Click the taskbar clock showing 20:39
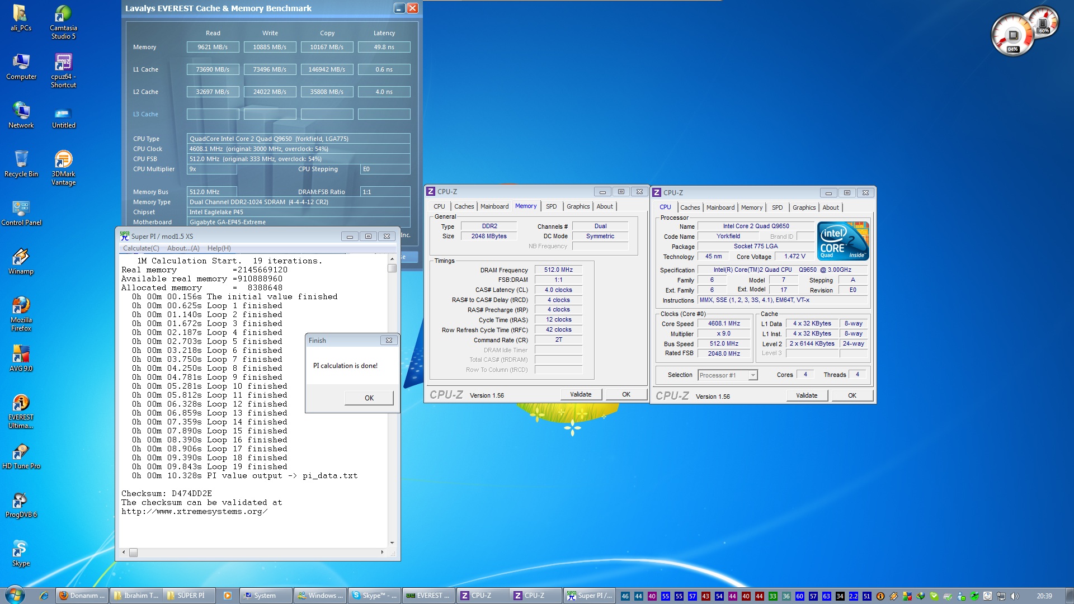Image resolution: width=1074 pixels, height=604 pixels. point(1044,596)
